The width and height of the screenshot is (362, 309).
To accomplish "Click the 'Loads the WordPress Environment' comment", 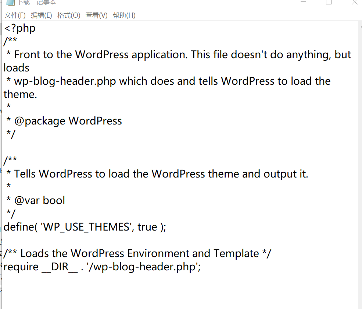I will pyautogui.click(x=137, y=253).
